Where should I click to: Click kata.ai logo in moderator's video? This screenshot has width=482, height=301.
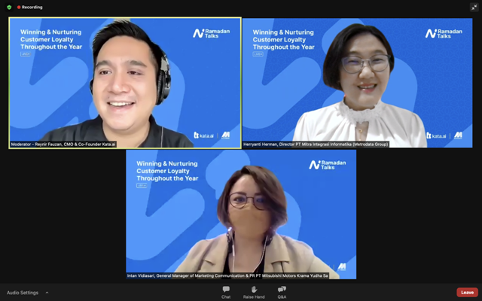[x=204, y=135]
